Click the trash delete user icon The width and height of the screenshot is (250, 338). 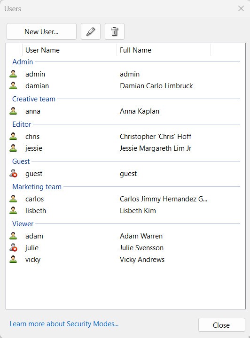point(115,31)
